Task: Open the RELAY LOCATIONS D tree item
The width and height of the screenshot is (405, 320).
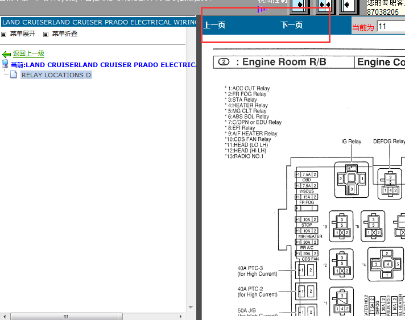Action: [x=56, y=75]
